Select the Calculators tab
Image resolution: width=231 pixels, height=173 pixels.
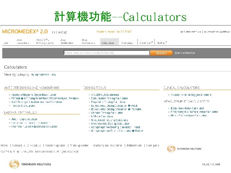pos(109,42)
